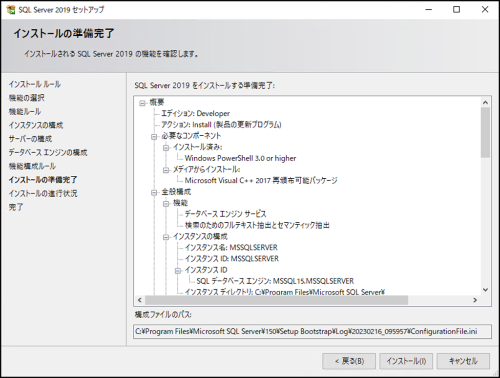Collapse the 機能 tree node
The width and height of the screenshot is (500, 378).
coord(166,204)
